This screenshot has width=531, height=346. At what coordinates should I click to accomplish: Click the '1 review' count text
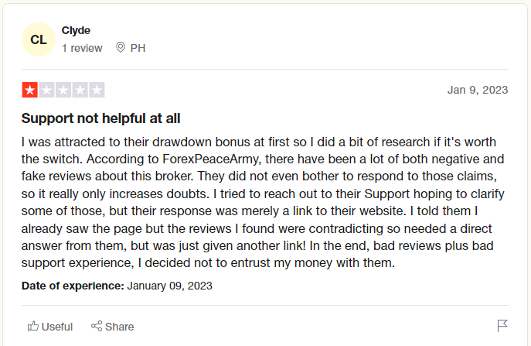point(82,48)
